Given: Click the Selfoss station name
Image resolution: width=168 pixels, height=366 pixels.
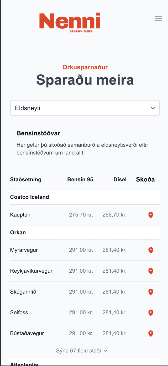Looking at the screenshot, I should point(19,312).
